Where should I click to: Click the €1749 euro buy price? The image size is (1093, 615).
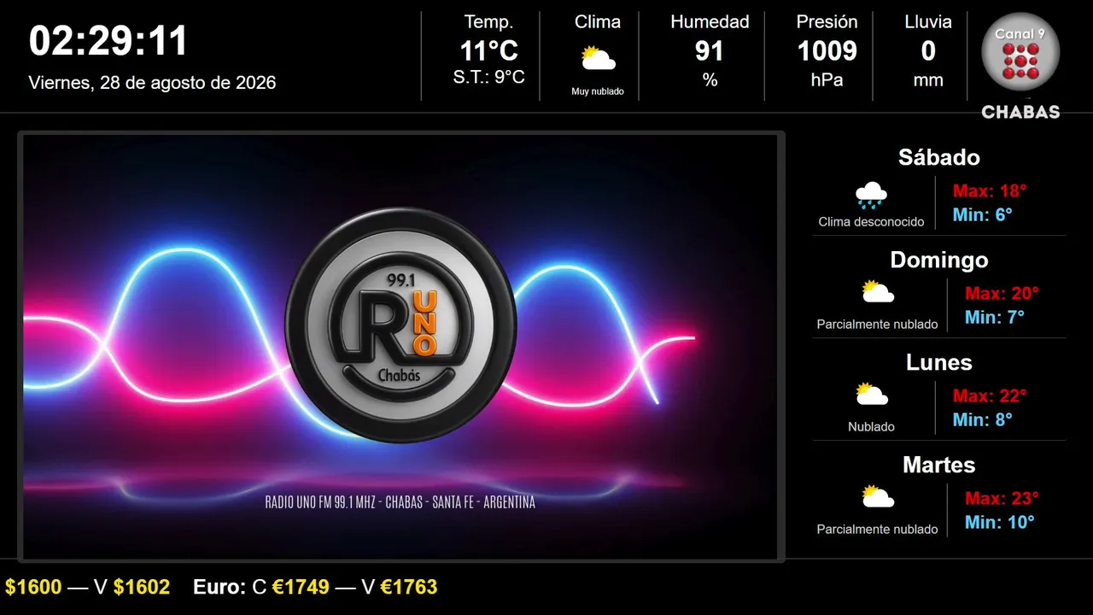pyautogui.click(x=301, y=587)
